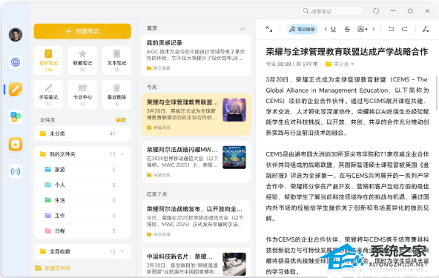Open the user profile avatar
439x278 pixels.
point(16,35)
